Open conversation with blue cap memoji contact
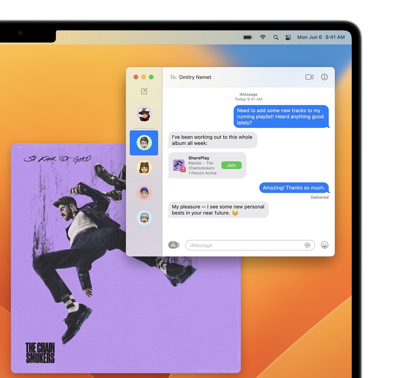This screenshot has height=378, width=398. pos(144,193)
